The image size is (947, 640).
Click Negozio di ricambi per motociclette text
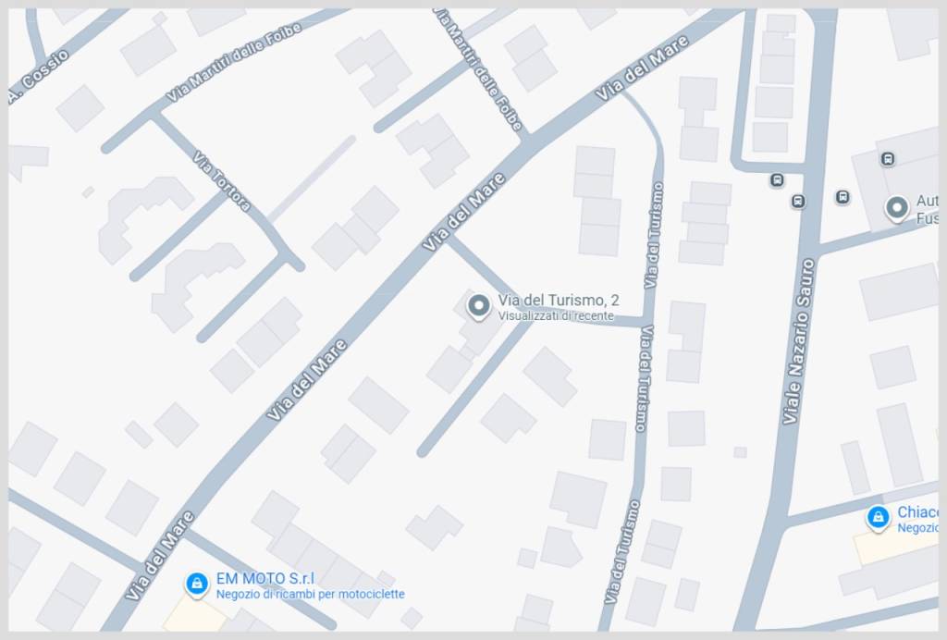pyautogui.click(x=311, y=594)
